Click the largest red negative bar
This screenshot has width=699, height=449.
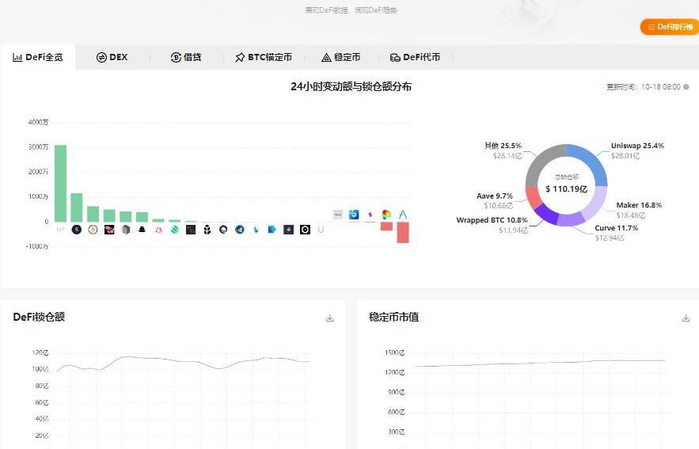click(x=403, y=232)
